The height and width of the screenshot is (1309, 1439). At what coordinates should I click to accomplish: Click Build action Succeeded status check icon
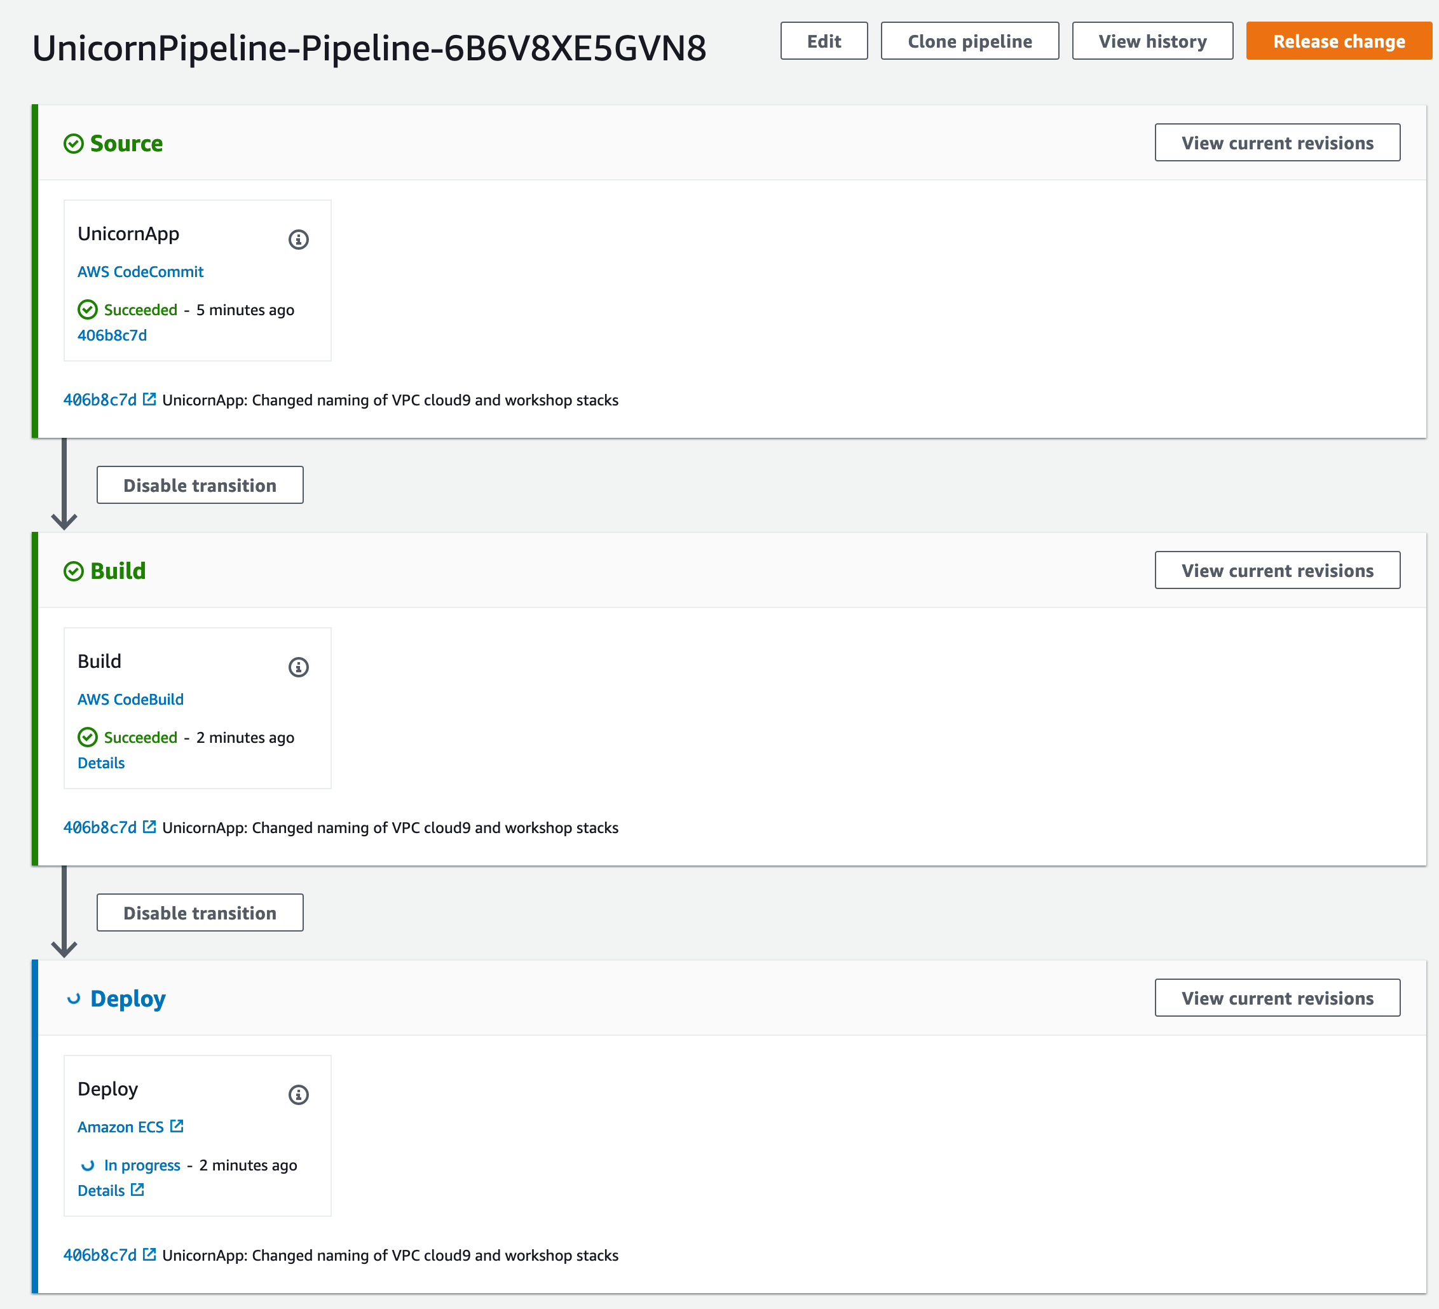click(x=87, y=736)
